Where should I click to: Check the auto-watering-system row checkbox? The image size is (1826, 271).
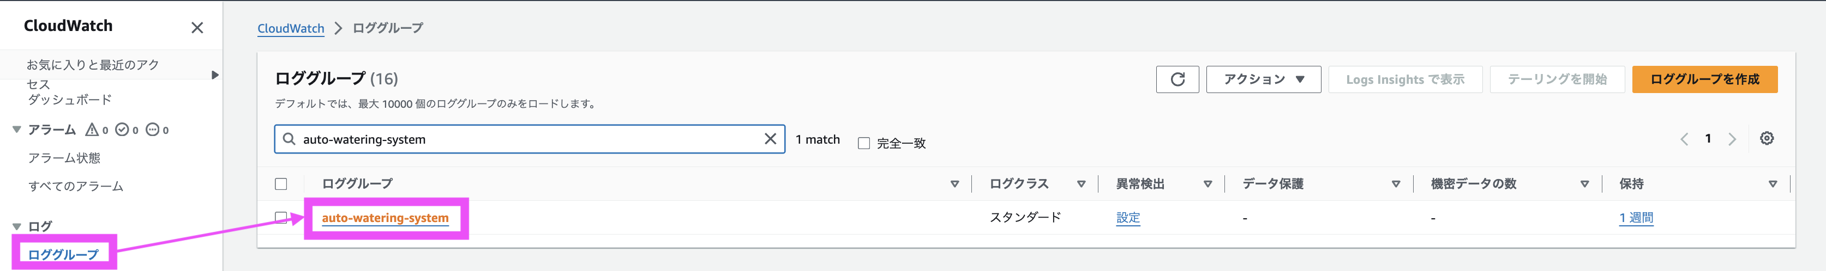pyautogui.click(x=281, y=217)
